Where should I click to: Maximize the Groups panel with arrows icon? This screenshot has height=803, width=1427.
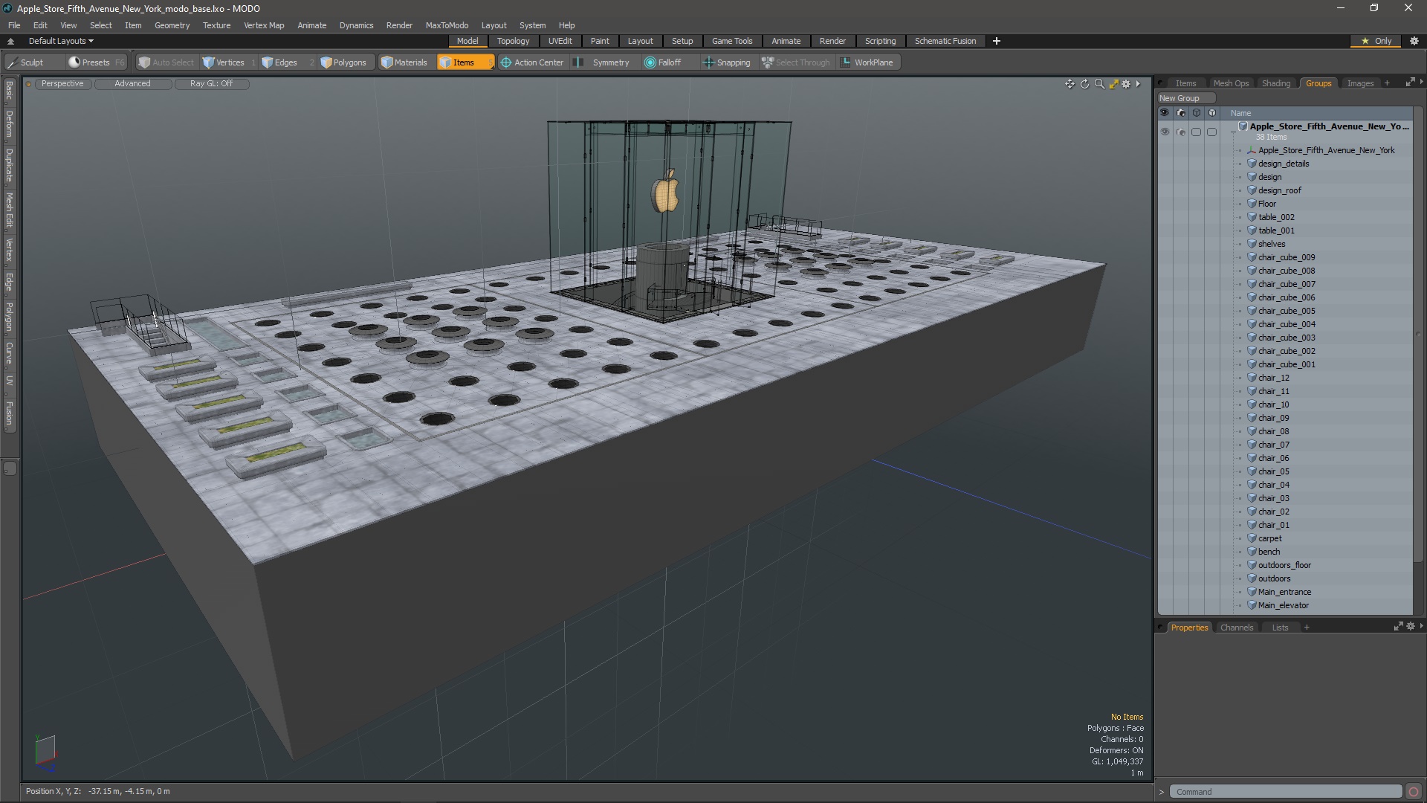[1410, 83]
